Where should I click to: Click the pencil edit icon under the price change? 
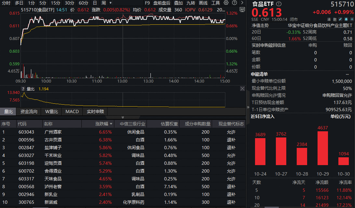tap(340, 19)
